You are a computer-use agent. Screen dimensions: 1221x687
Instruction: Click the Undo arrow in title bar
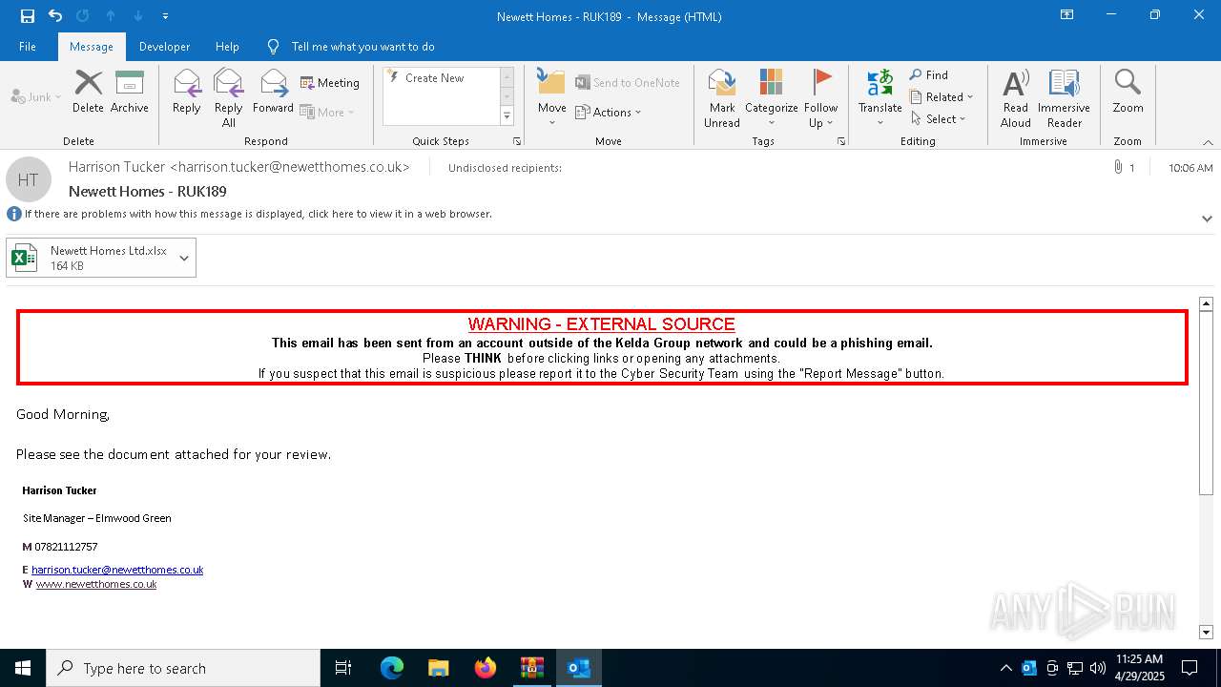tap(55, 16)
